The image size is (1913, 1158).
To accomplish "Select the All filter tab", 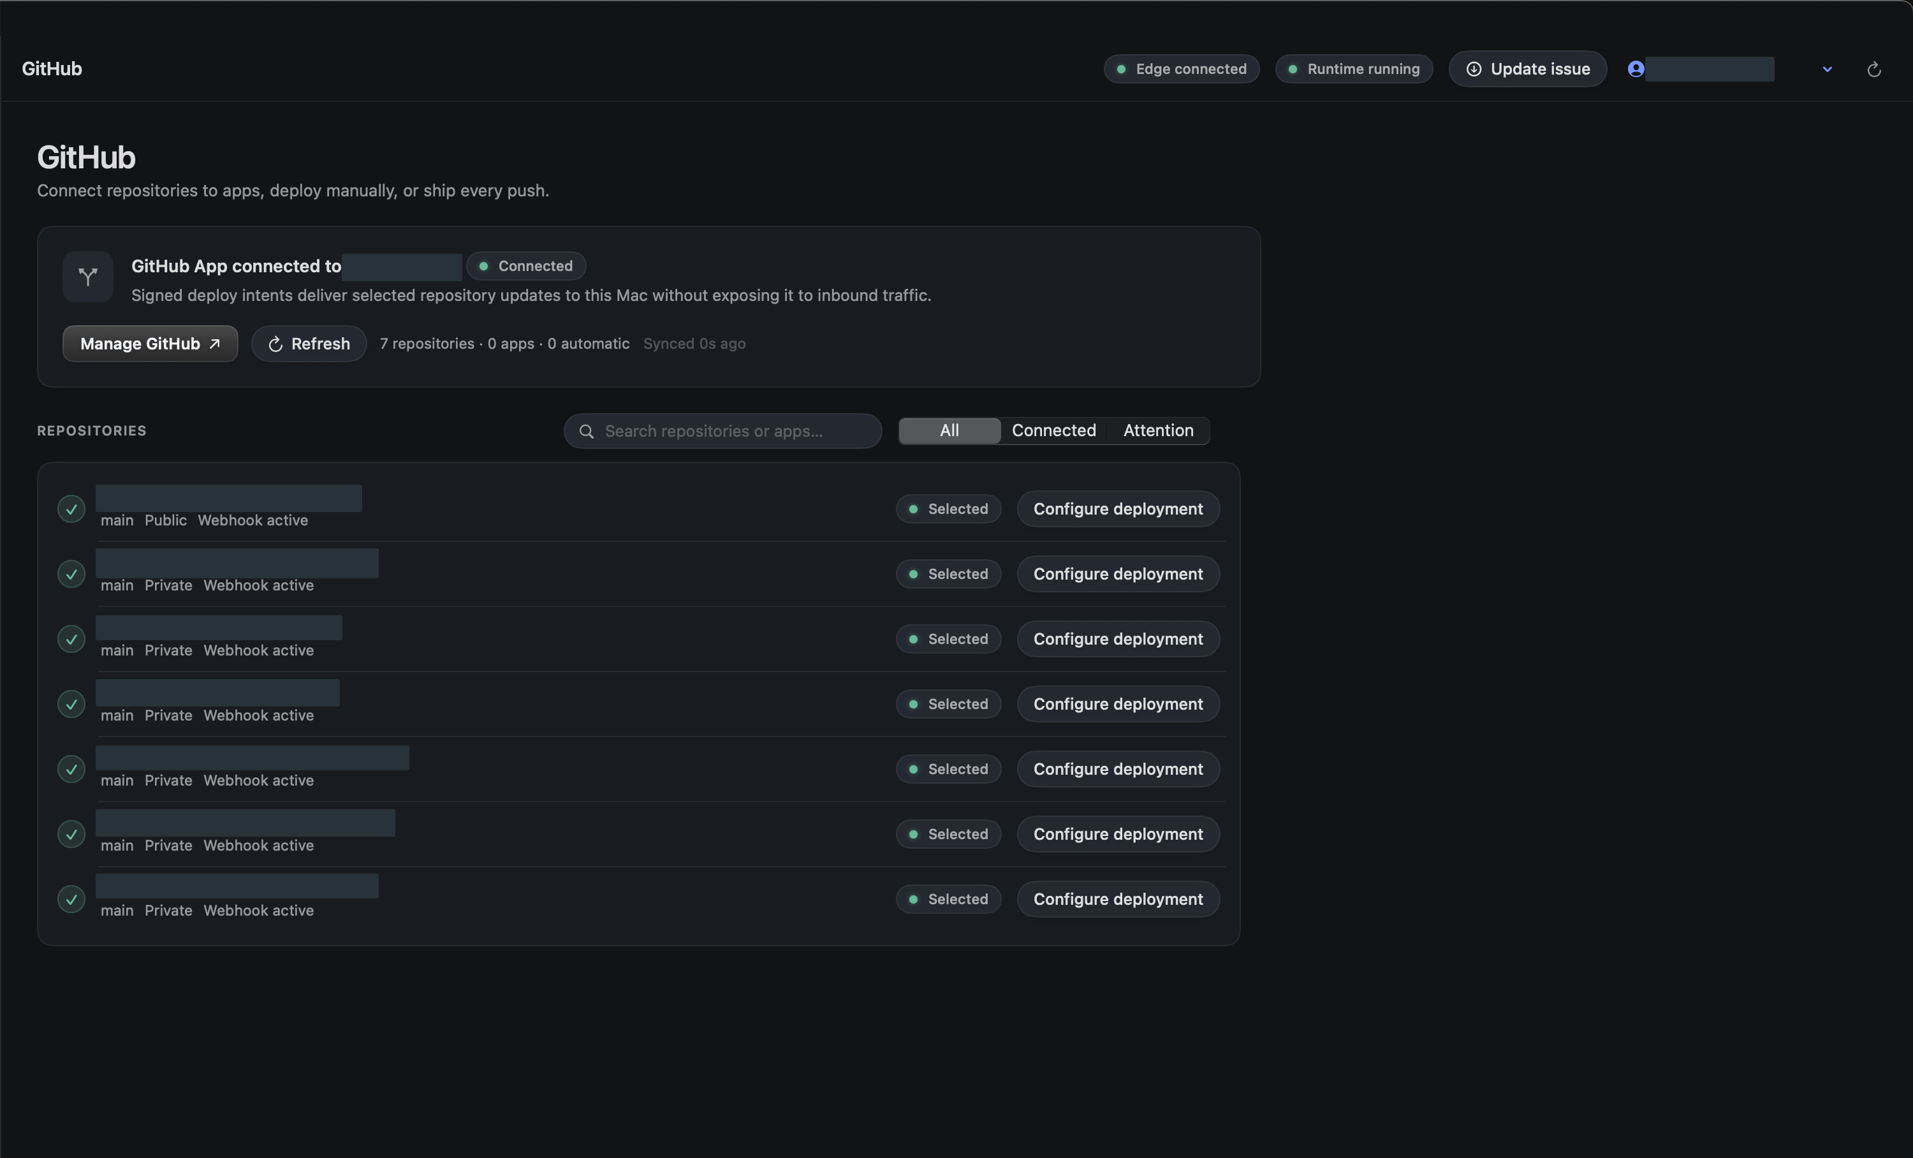I will click(x=949, y=431).
